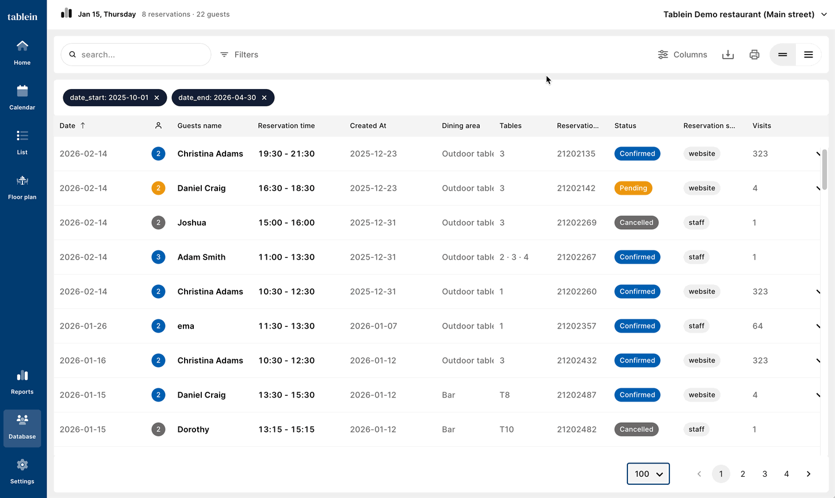This screenshot has width=835, height=498.
Task: Select the Calendar view in the sidebar
Action: coord(22,96)
